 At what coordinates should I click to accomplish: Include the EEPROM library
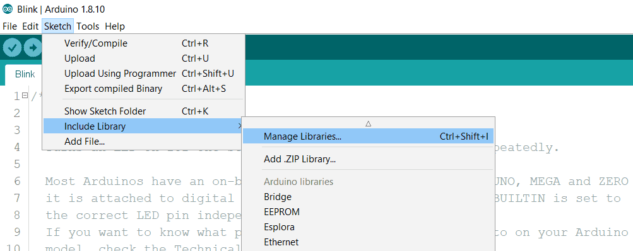368,212
